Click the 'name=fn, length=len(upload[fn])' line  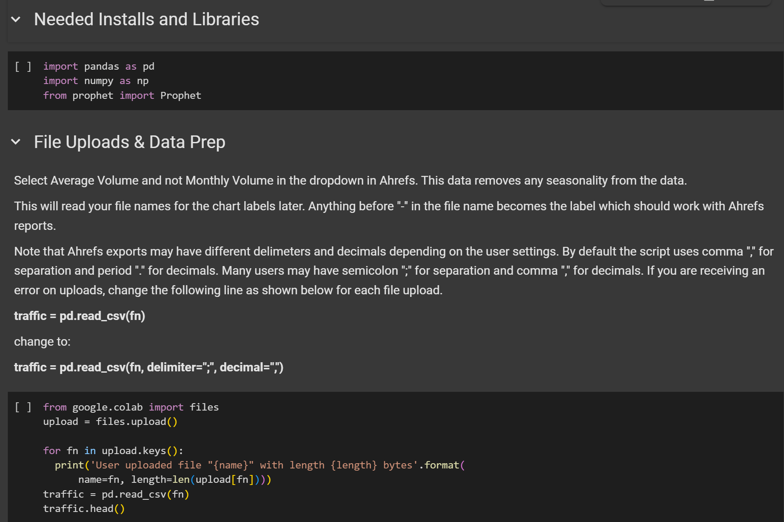click(175, 480)
